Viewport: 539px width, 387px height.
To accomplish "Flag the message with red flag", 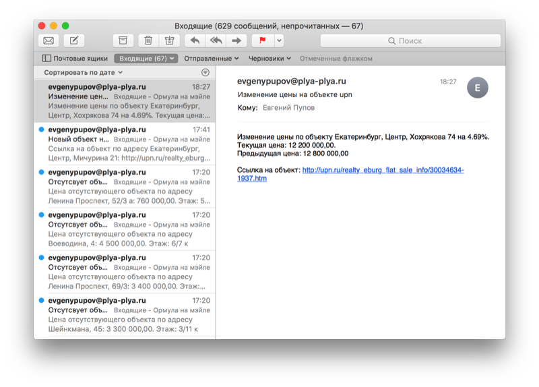I will 262,41.
